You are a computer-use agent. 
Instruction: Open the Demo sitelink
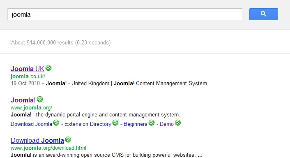167,124
